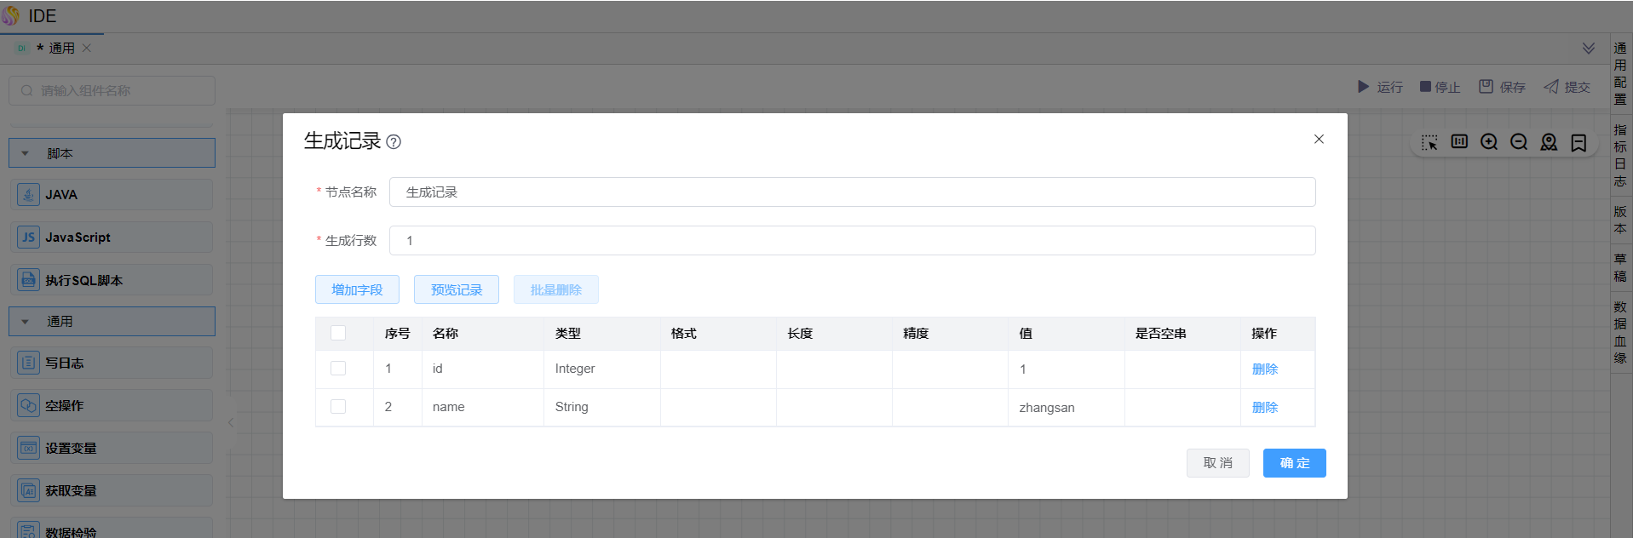Click the 执行SQL脚本 component icon
The width and height of the screenshot is (1633, 538).
28,280
